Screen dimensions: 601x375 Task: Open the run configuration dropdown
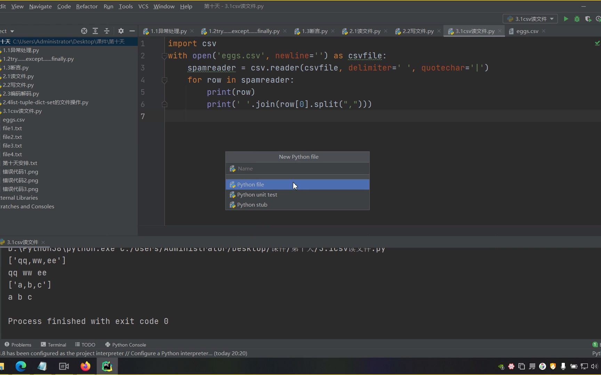tap(530, 19)
